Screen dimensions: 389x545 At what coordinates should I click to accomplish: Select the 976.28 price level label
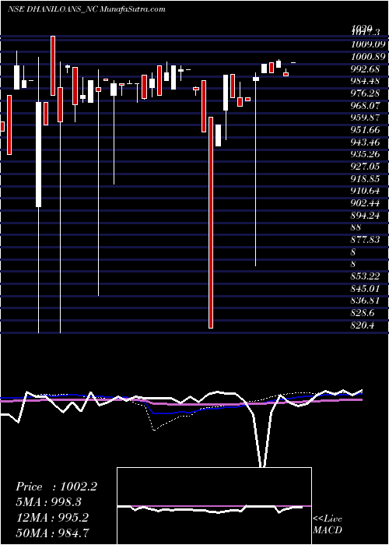tap(365, 93)
